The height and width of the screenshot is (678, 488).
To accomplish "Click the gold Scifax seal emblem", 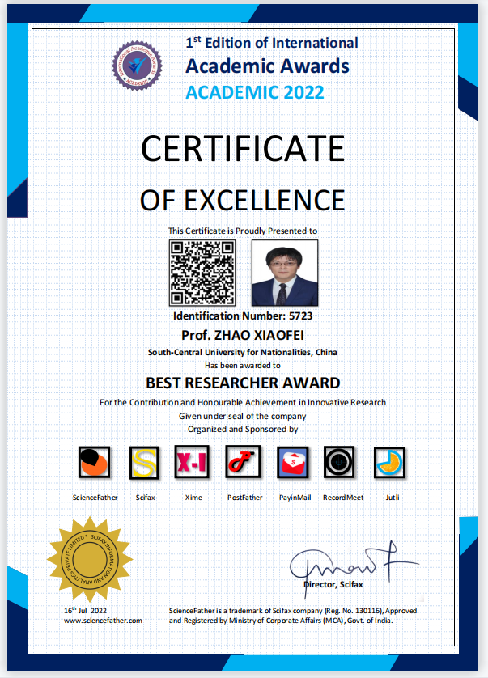I will 88,558.
